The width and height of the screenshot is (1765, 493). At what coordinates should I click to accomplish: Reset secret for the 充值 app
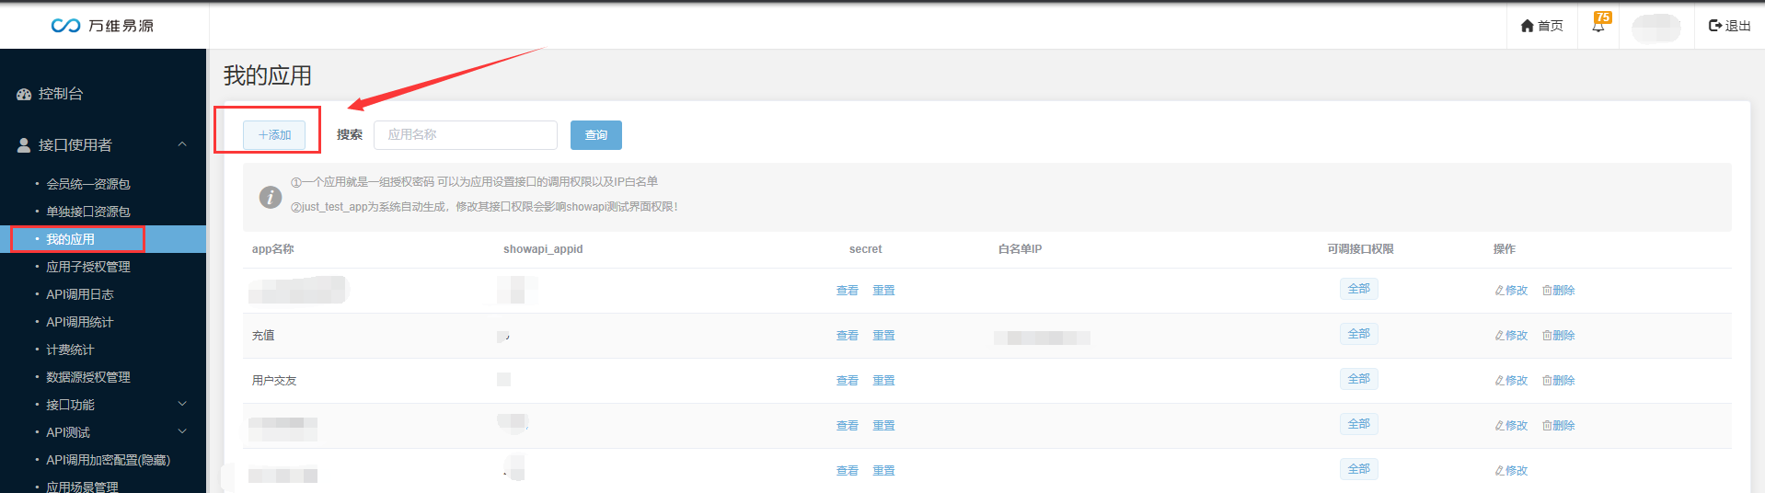pos(884,336)
